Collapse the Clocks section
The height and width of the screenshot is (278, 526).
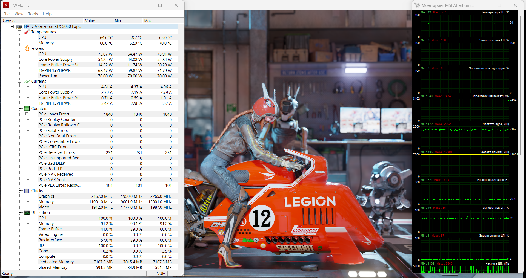pos(19,191)
